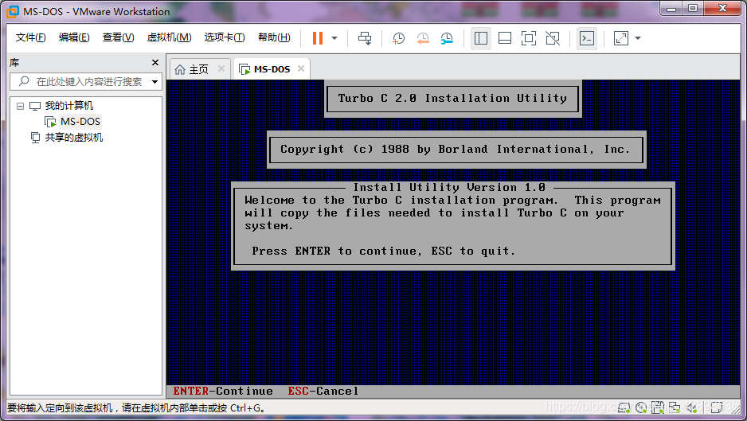Click the home icon on 主页 tab
This screenshot has width=747, height=421.
180,69
